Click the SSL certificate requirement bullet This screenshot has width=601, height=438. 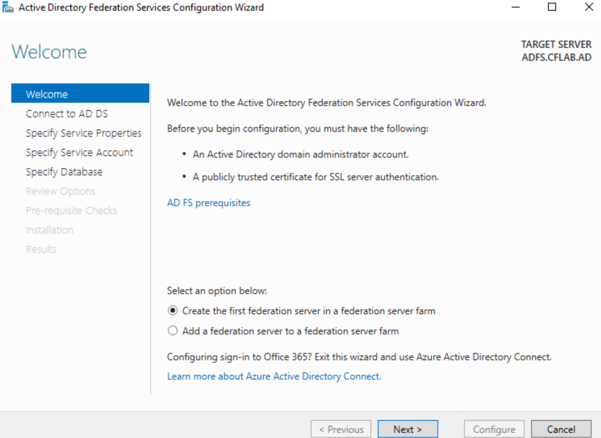316,177
